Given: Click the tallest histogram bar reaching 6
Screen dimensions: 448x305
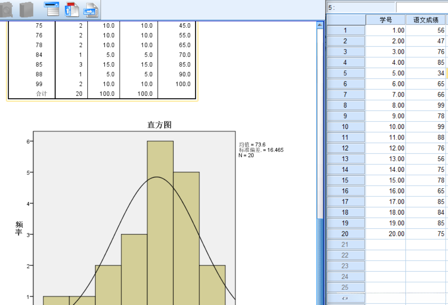Looking at the screenshot, I should pos(160,222).
